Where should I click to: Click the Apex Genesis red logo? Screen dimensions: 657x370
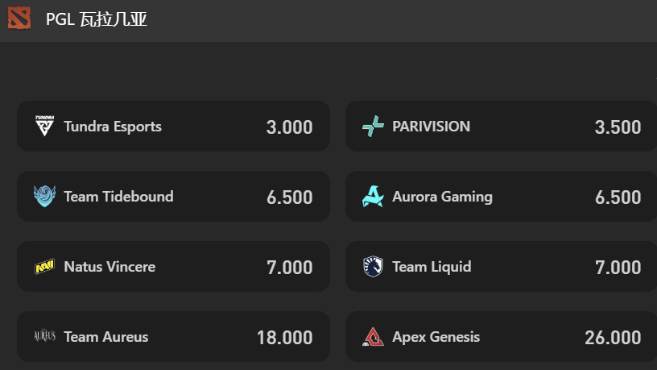[373, 337]
